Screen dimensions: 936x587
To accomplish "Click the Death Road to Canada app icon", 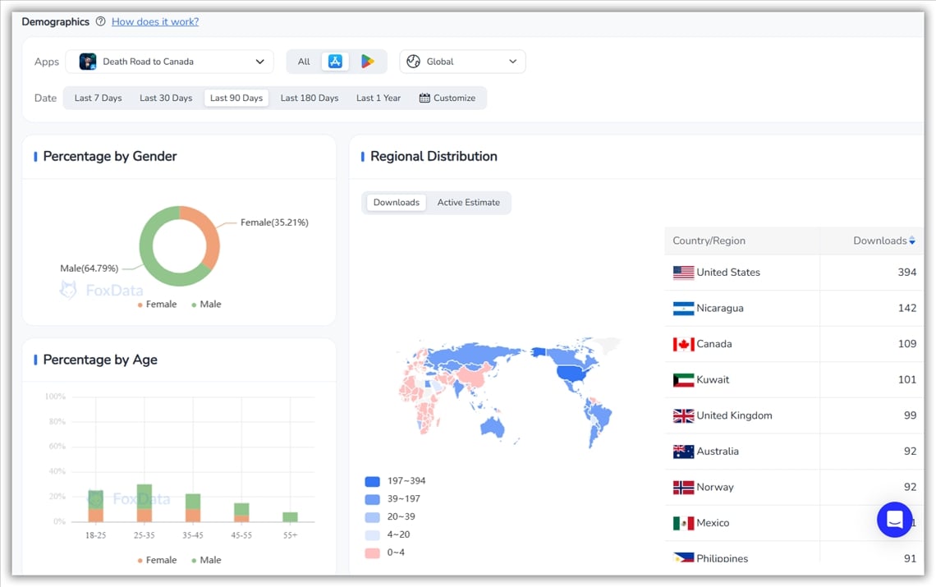I will [x=87, y=62].
